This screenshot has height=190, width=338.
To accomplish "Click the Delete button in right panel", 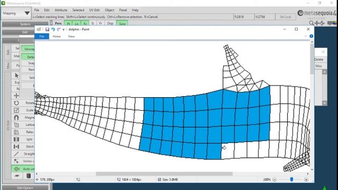I will coord(318,60).
